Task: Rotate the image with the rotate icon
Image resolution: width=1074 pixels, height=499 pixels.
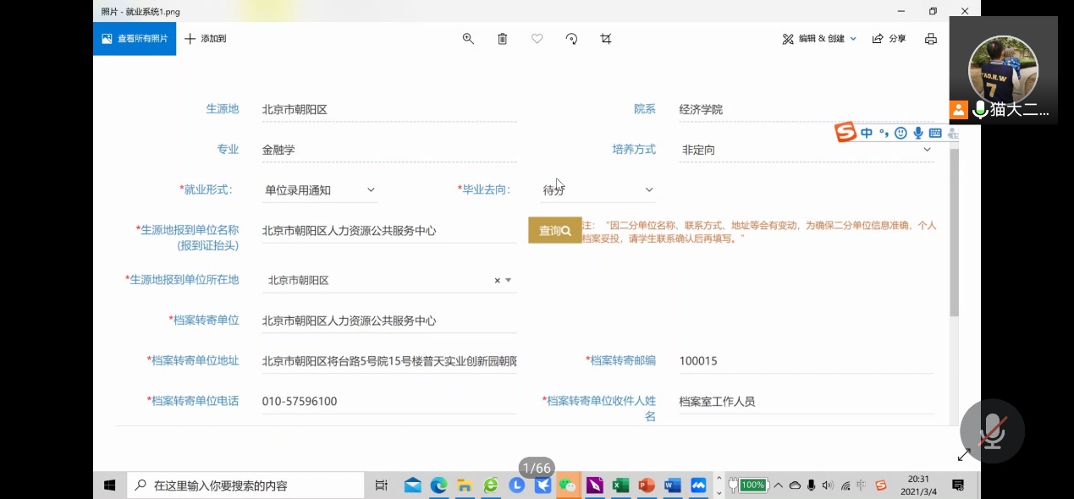Action: [x=571, y=39]
